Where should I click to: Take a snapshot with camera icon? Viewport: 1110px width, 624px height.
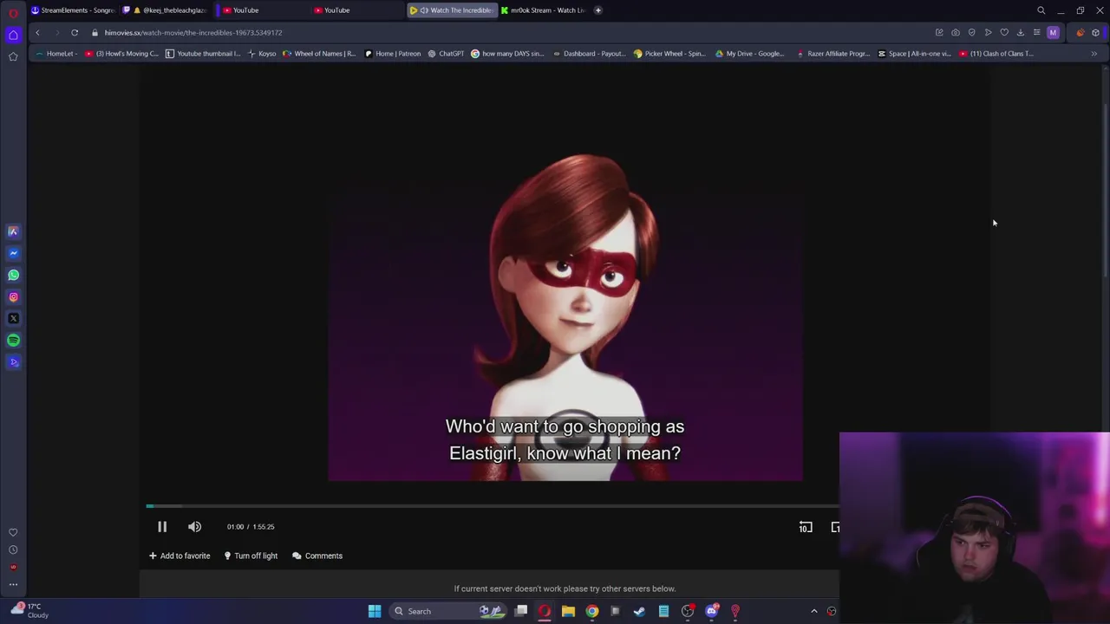(x=956, y=33)
